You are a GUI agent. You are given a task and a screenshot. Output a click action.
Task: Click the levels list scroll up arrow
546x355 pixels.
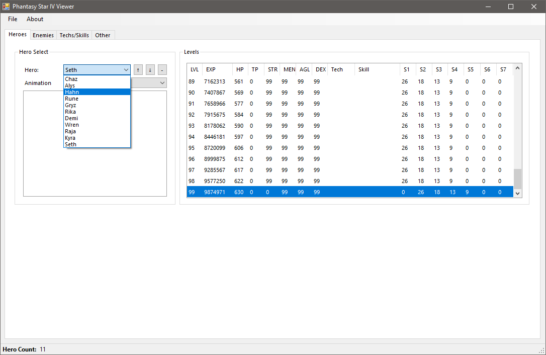point(517,68)
